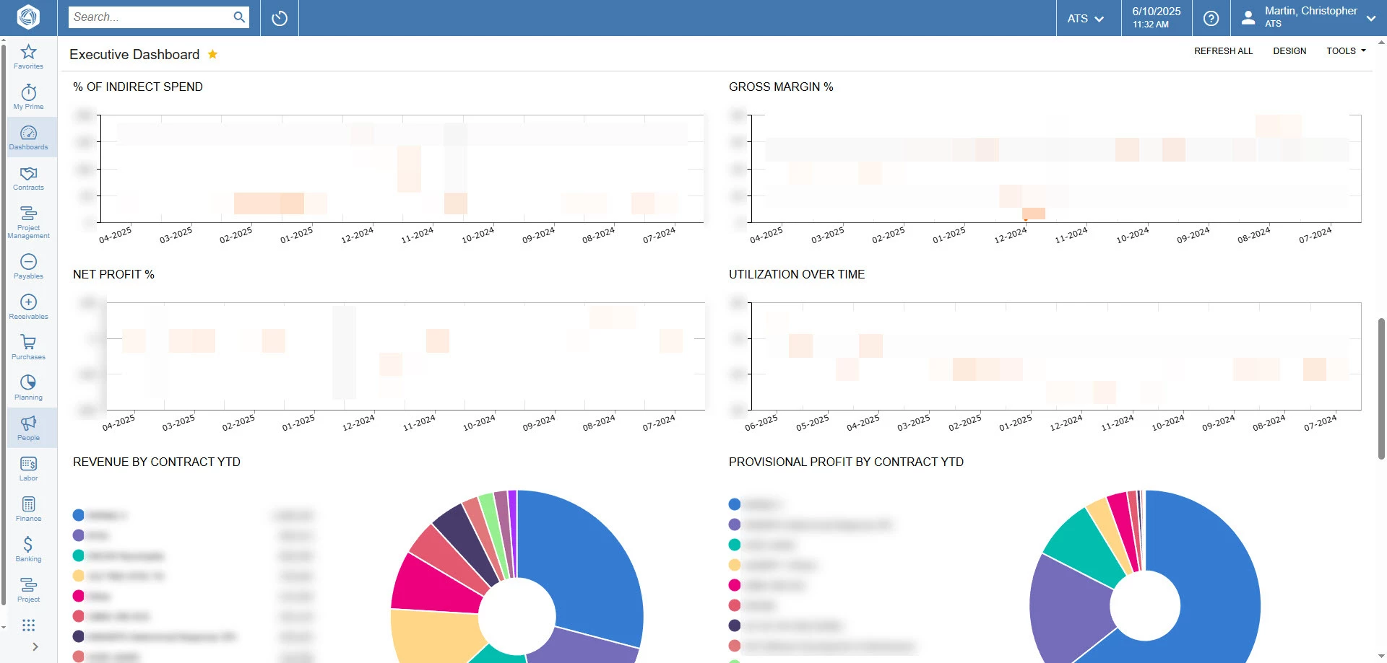1387x663 pixels.
Task: Click the NET PROFIT % title
Action: click(x=113, y=274)
